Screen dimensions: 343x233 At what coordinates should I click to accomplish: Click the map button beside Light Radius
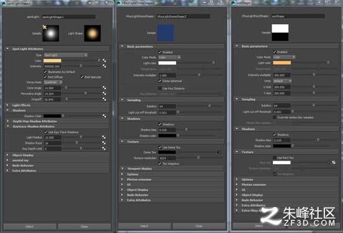click(104, 138)
